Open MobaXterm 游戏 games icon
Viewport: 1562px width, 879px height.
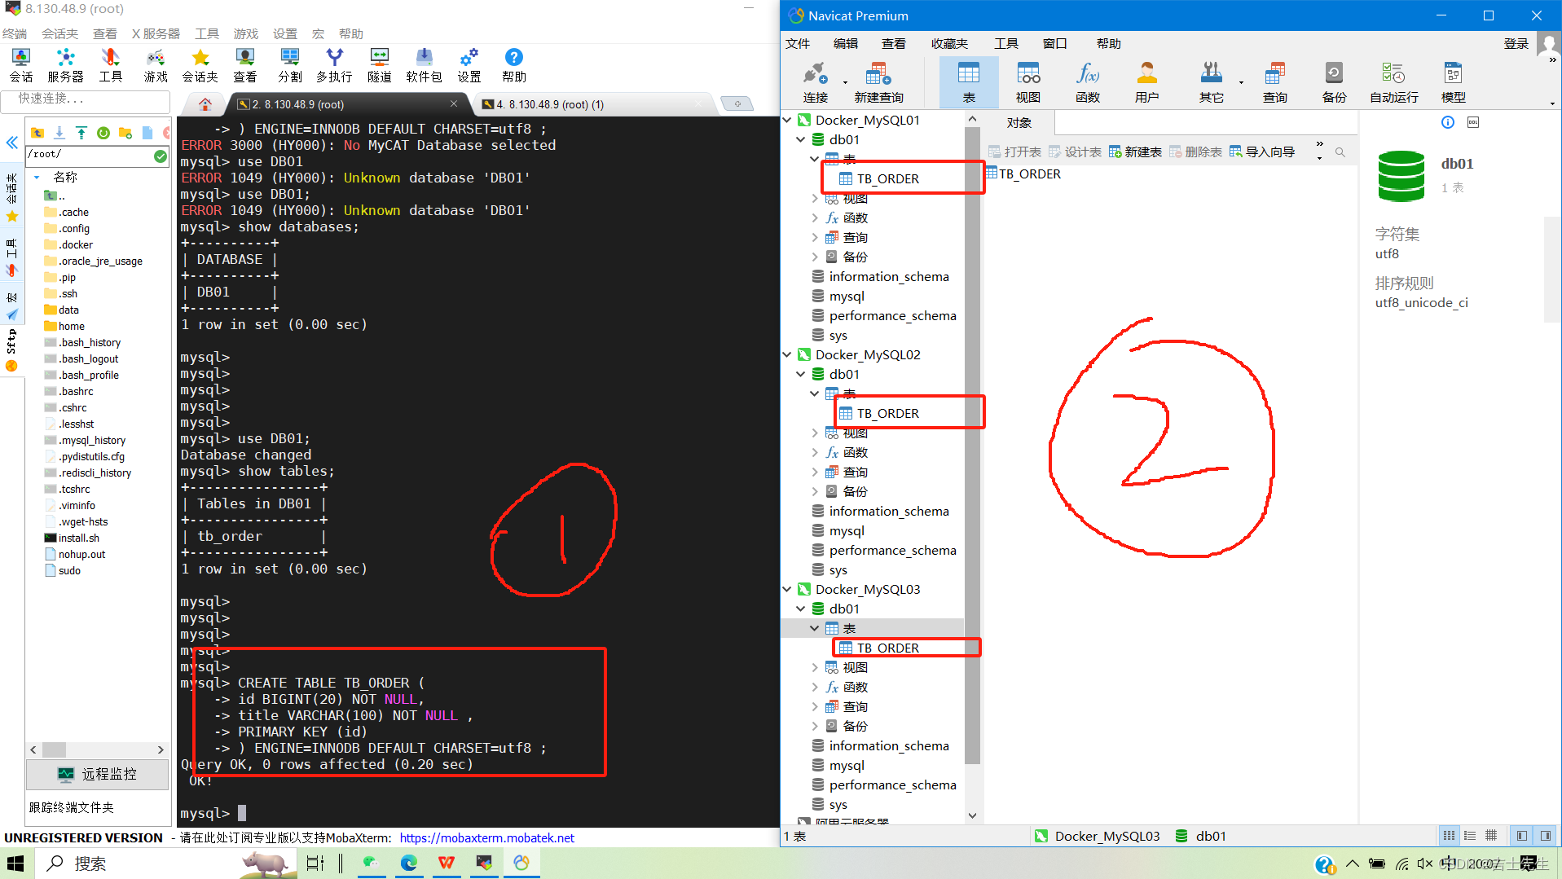156,65
